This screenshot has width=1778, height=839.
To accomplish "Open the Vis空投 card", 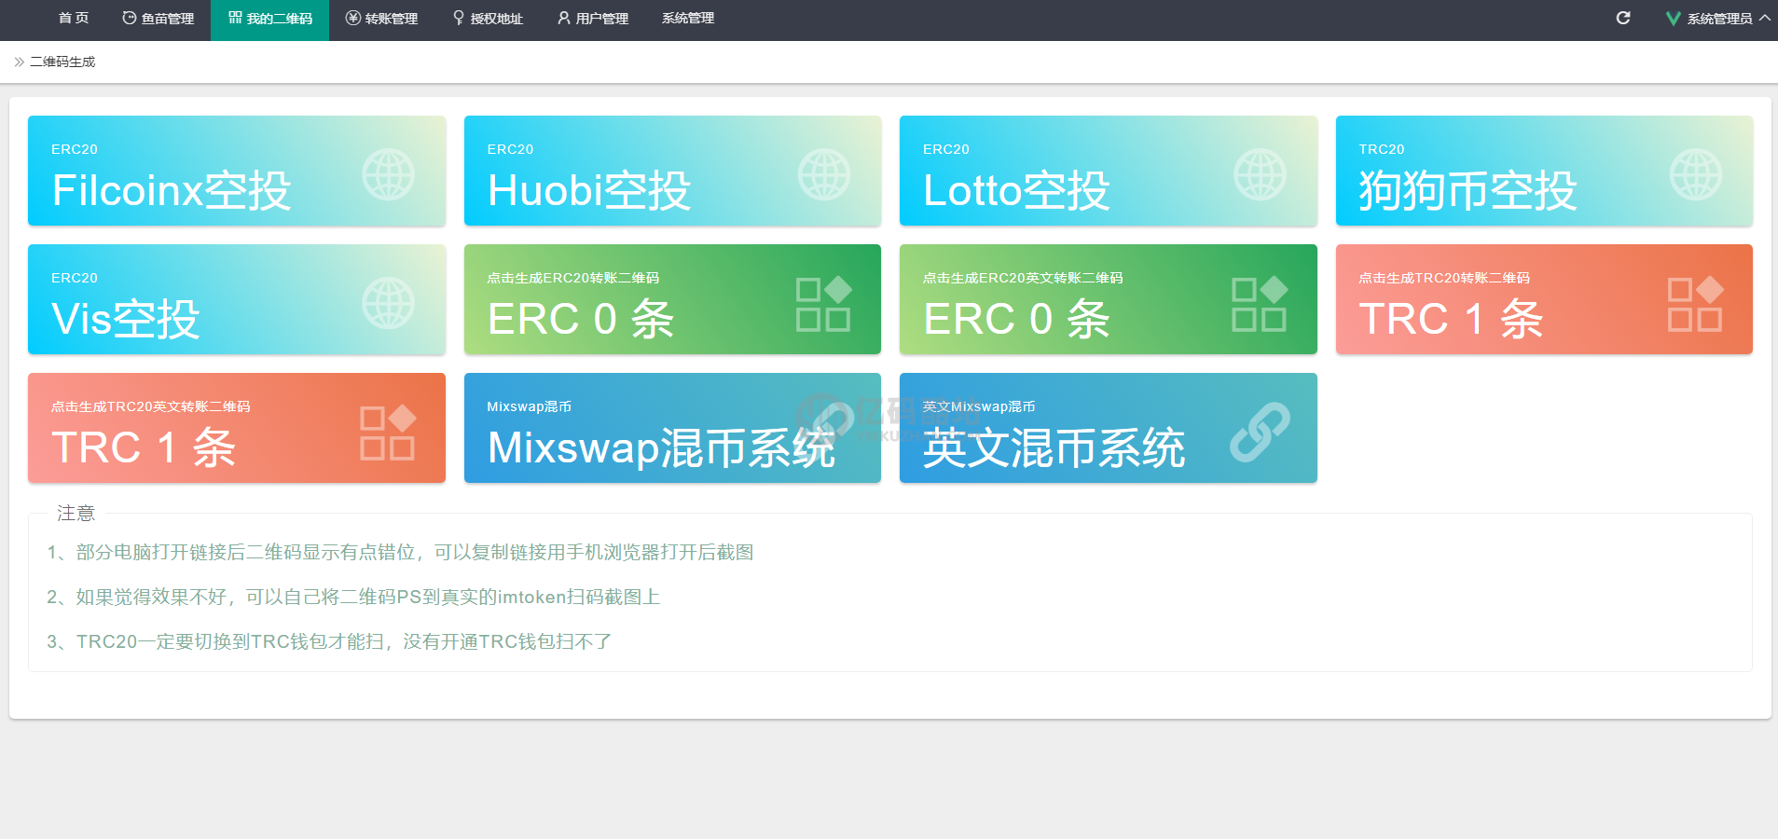I will point(237,299).
